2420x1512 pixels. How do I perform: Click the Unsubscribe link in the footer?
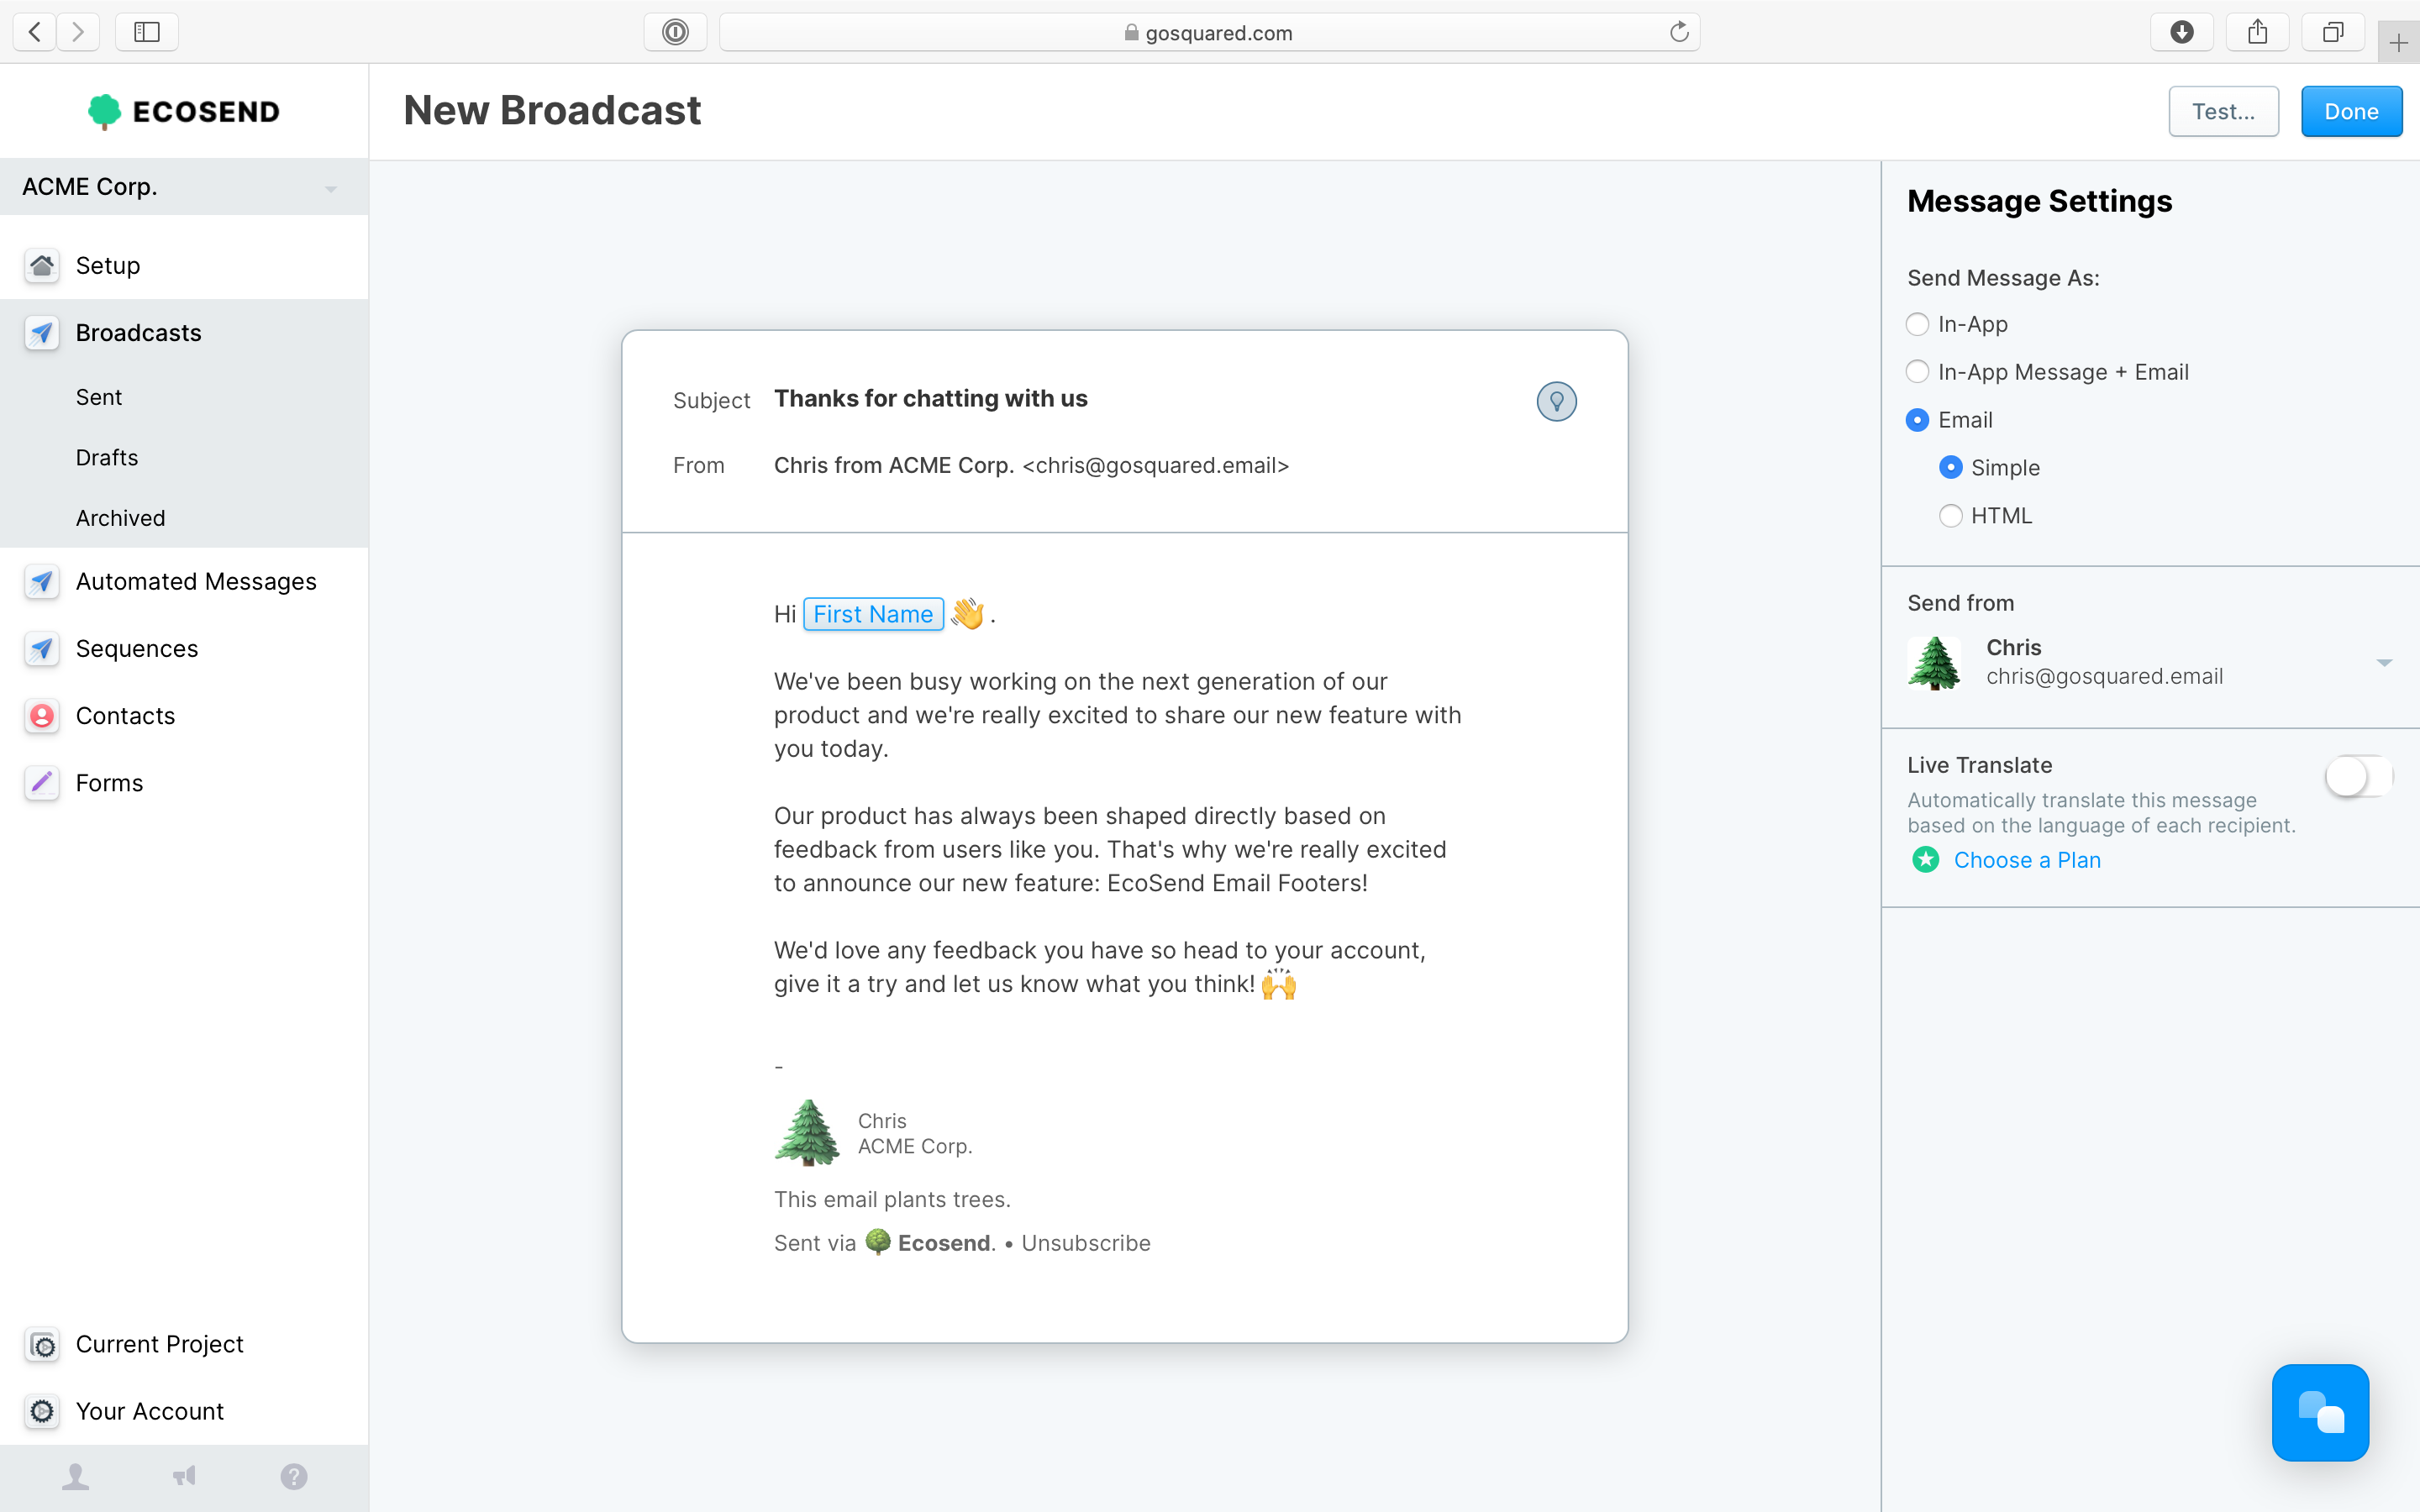(x=1086, y=1243)
